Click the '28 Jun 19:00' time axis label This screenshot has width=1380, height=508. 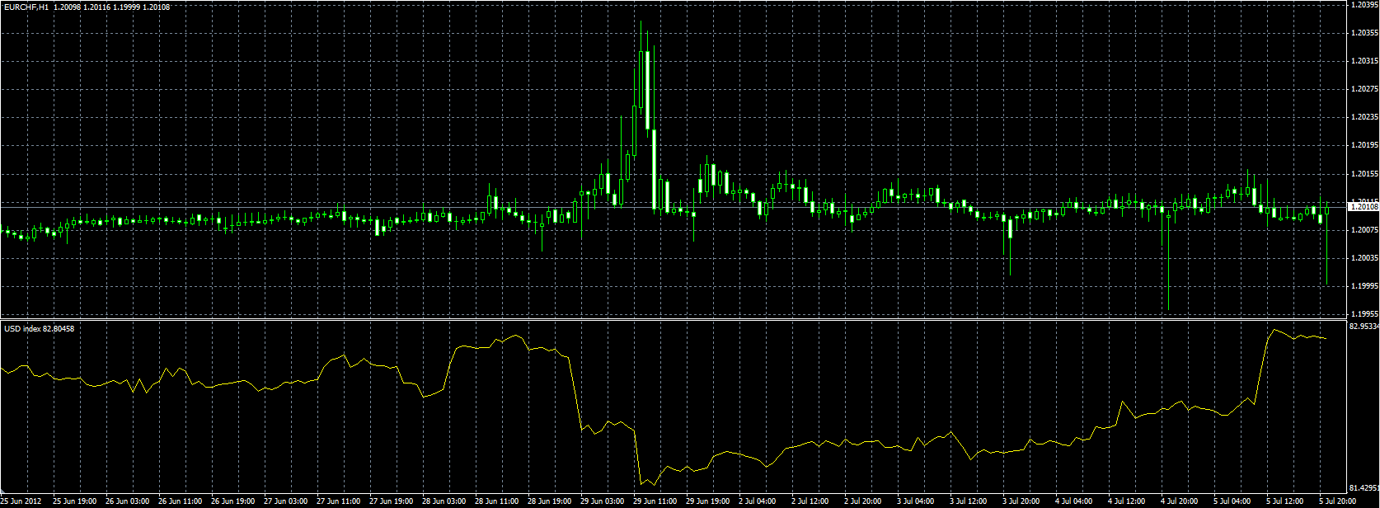(x=550, y=501)
